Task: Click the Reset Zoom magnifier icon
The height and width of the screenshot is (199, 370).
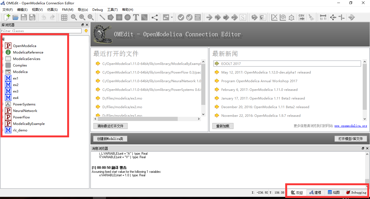Action: [74, 18]
